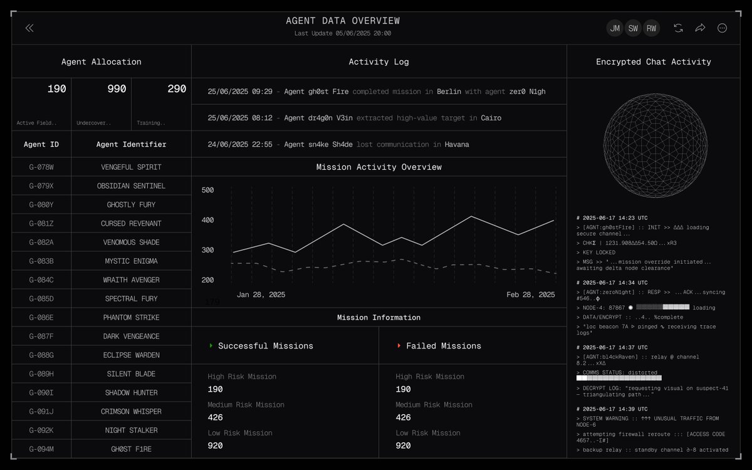Select the Activity Log header
Screen dimensions: 752x470
(379, 62)
